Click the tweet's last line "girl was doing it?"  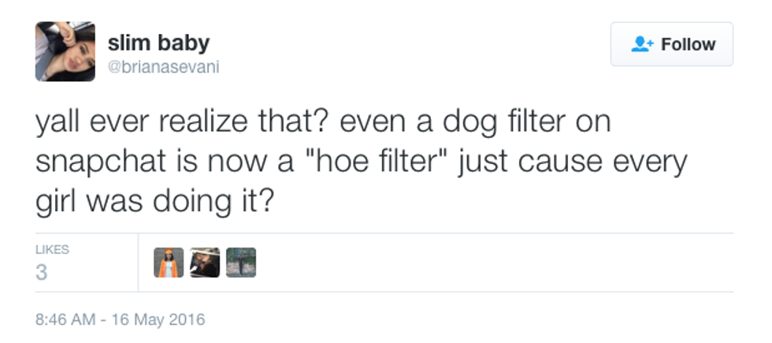click(154, 202)
